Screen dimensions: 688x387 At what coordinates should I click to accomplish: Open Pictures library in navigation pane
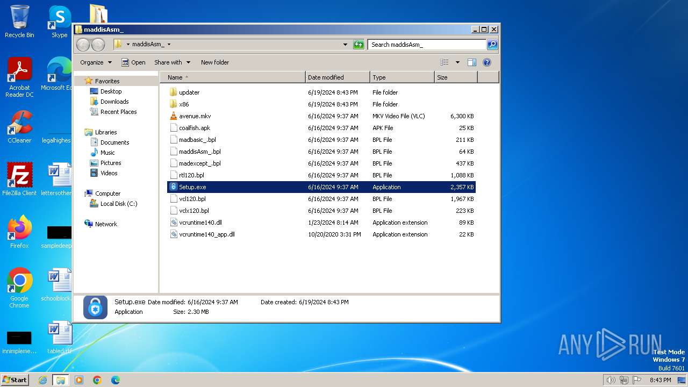[x=111, y=163]
